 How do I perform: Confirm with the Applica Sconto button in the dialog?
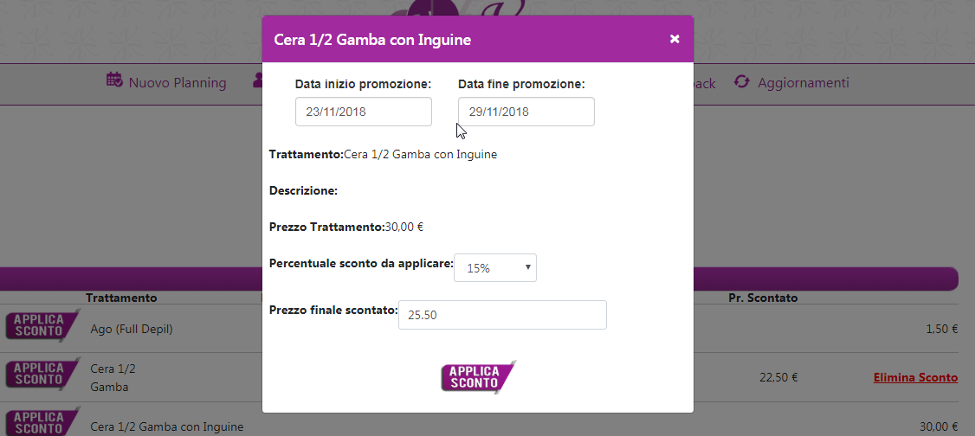pyautogui.click(x=478, y=377)
